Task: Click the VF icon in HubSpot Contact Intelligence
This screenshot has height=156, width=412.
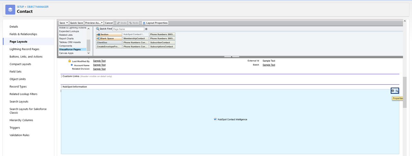Action: pos(215,119)
